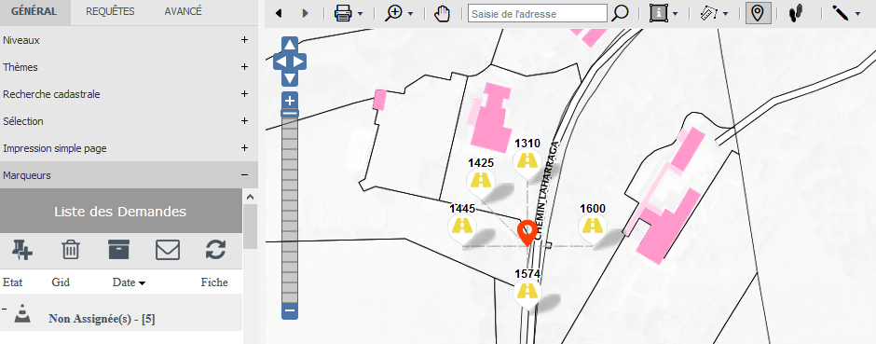Open the print dropdown menu
Screen dimensions: 876x344
tap(361, 14)
